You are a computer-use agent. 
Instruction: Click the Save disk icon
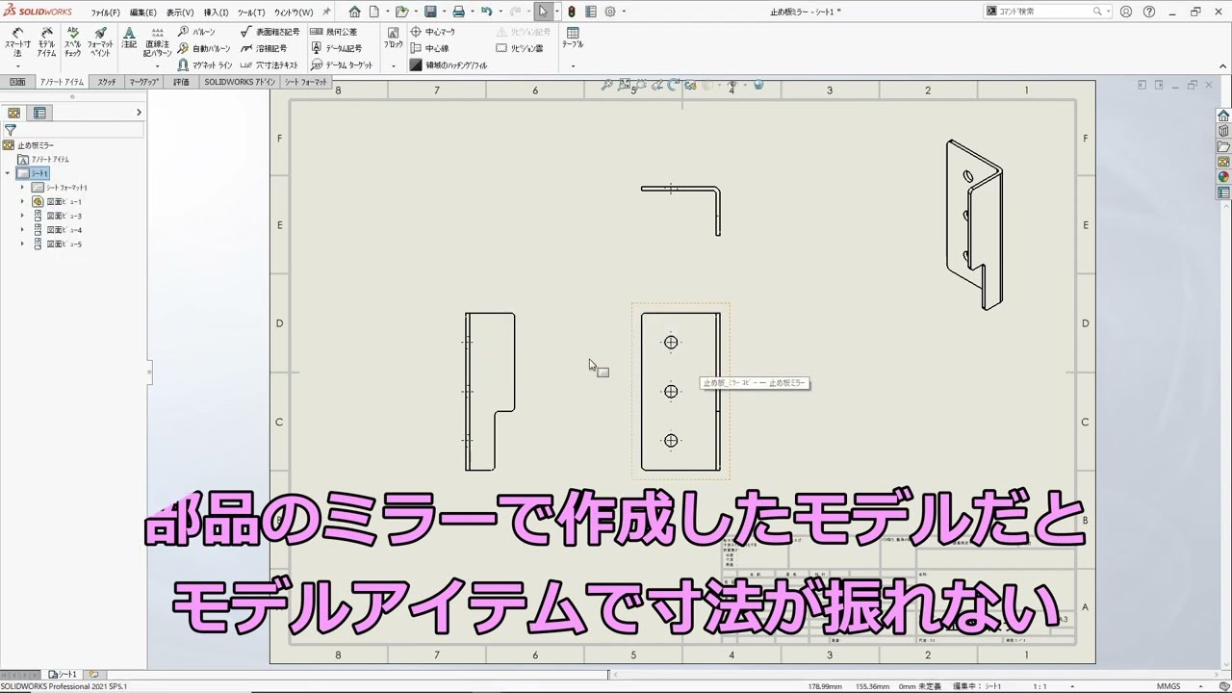pos(430,12)
